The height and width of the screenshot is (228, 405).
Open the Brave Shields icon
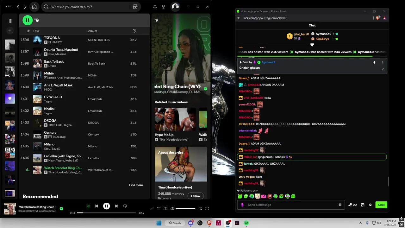pyautogui.click(x=377, y=18)
